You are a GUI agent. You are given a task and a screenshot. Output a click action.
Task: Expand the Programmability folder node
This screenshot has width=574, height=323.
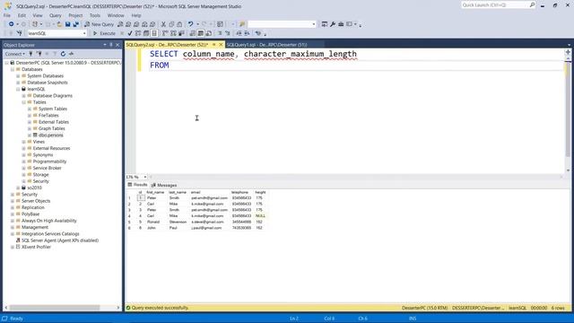tap(24, 161)
